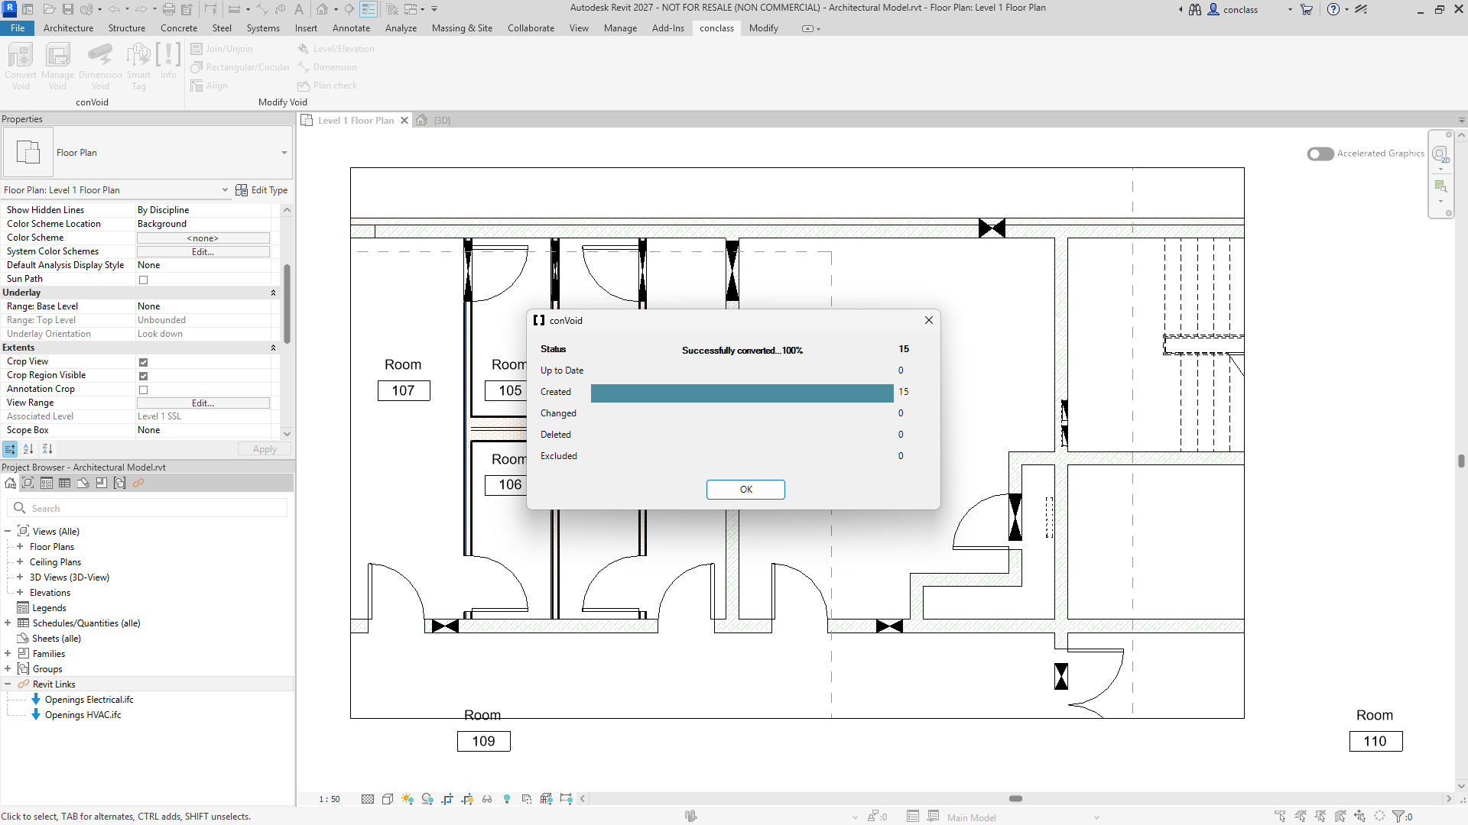Screen dimensions: 1468x825
Task: Click the Print icon in quick access toolbar
Action: pyautogui.click(x=168, y=9)
